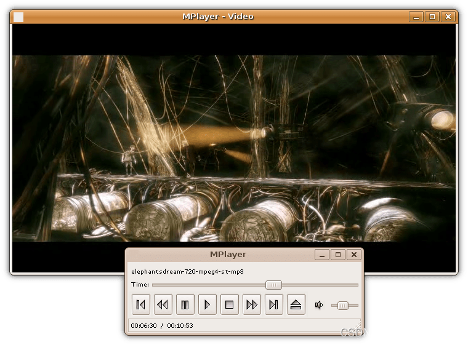
Task: Click the MPlayer control window title bar
Action: coord(228,255)
